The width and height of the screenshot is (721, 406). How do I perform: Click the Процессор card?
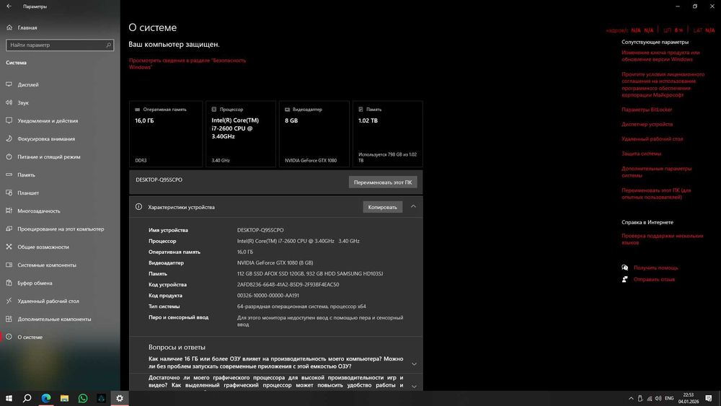coord(241,134)
